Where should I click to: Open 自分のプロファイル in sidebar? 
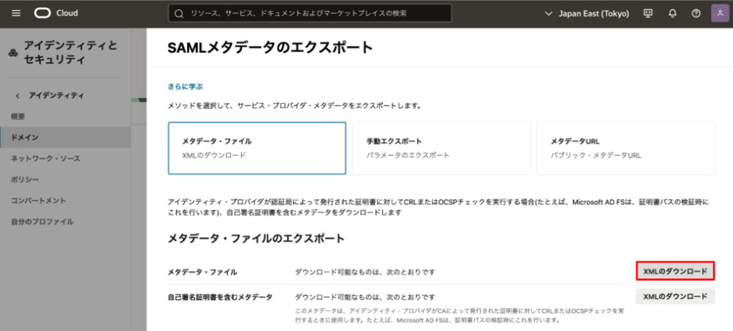[42, 222]
